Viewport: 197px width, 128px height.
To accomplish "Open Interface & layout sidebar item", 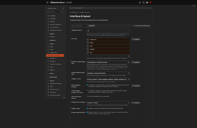I will (x=55, y=55).
